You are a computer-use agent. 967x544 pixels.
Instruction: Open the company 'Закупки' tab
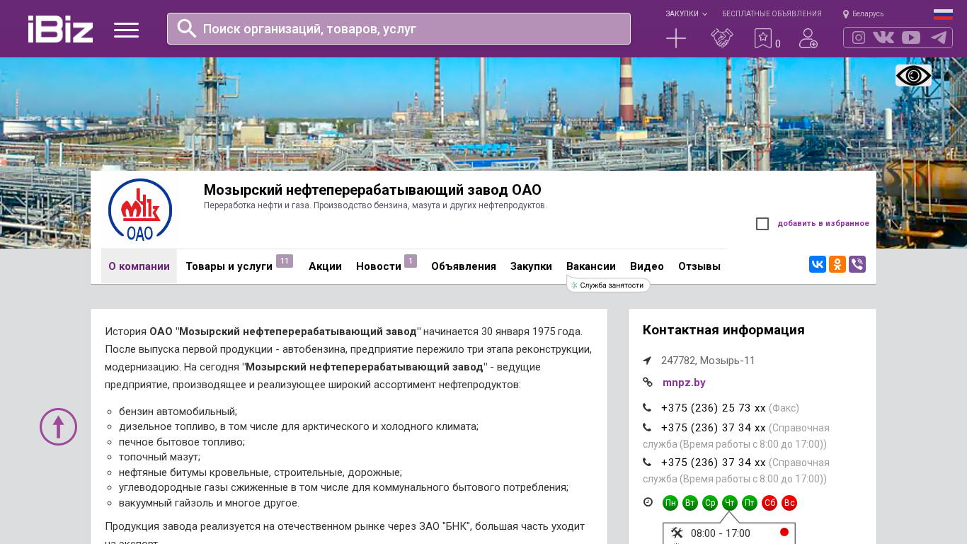click(531, 266)
